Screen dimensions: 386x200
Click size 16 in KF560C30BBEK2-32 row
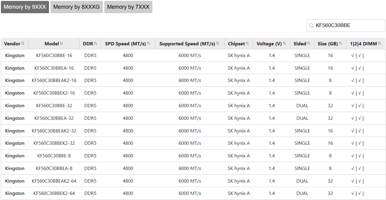click(330, 143)
